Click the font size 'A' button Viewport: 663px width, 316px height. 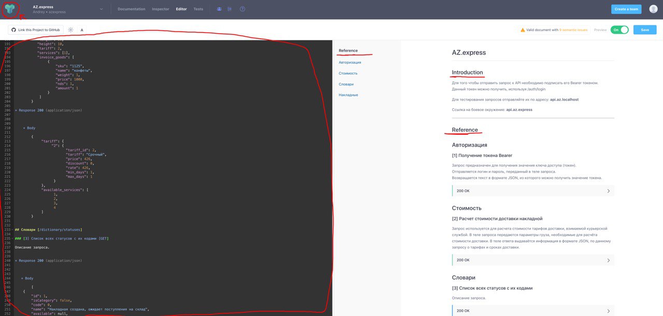pyautogui.click(x=82, y=30)
